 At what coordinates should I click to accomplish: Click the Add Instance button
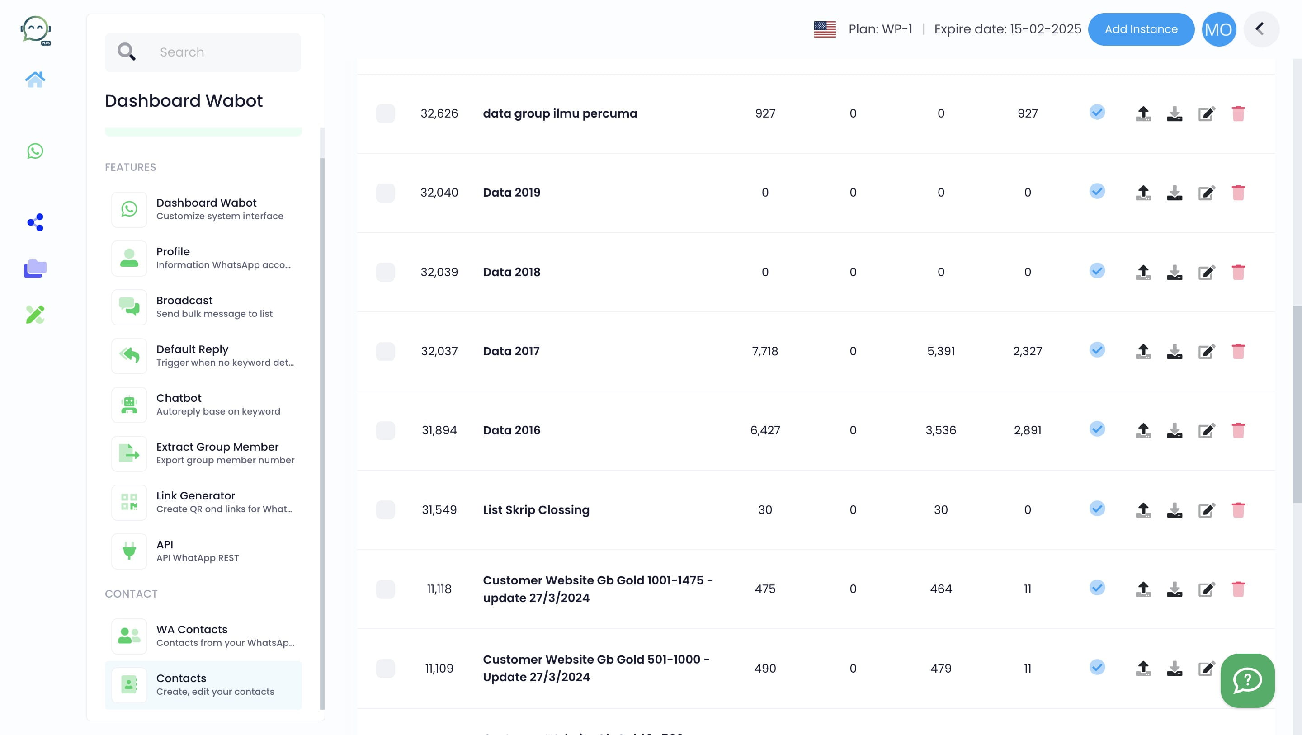(1141, 29)
